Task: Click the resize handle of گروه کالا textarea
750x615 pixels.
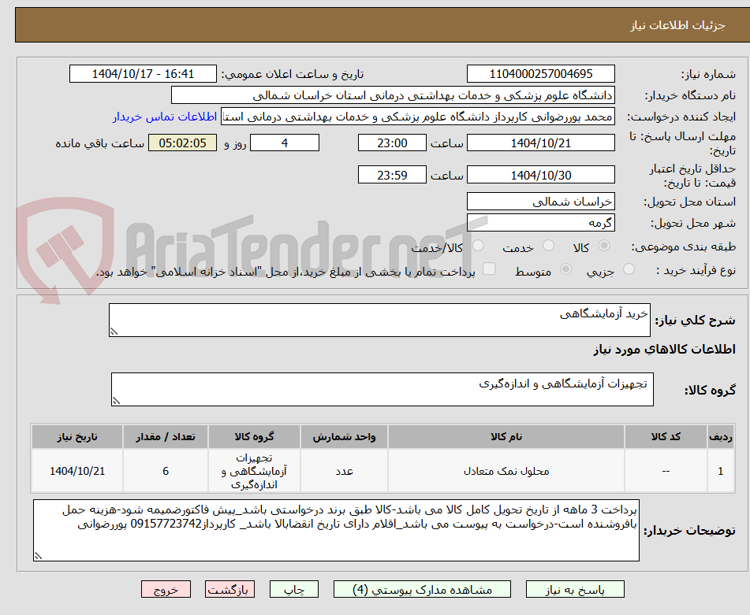Action: tap(116, 402)
